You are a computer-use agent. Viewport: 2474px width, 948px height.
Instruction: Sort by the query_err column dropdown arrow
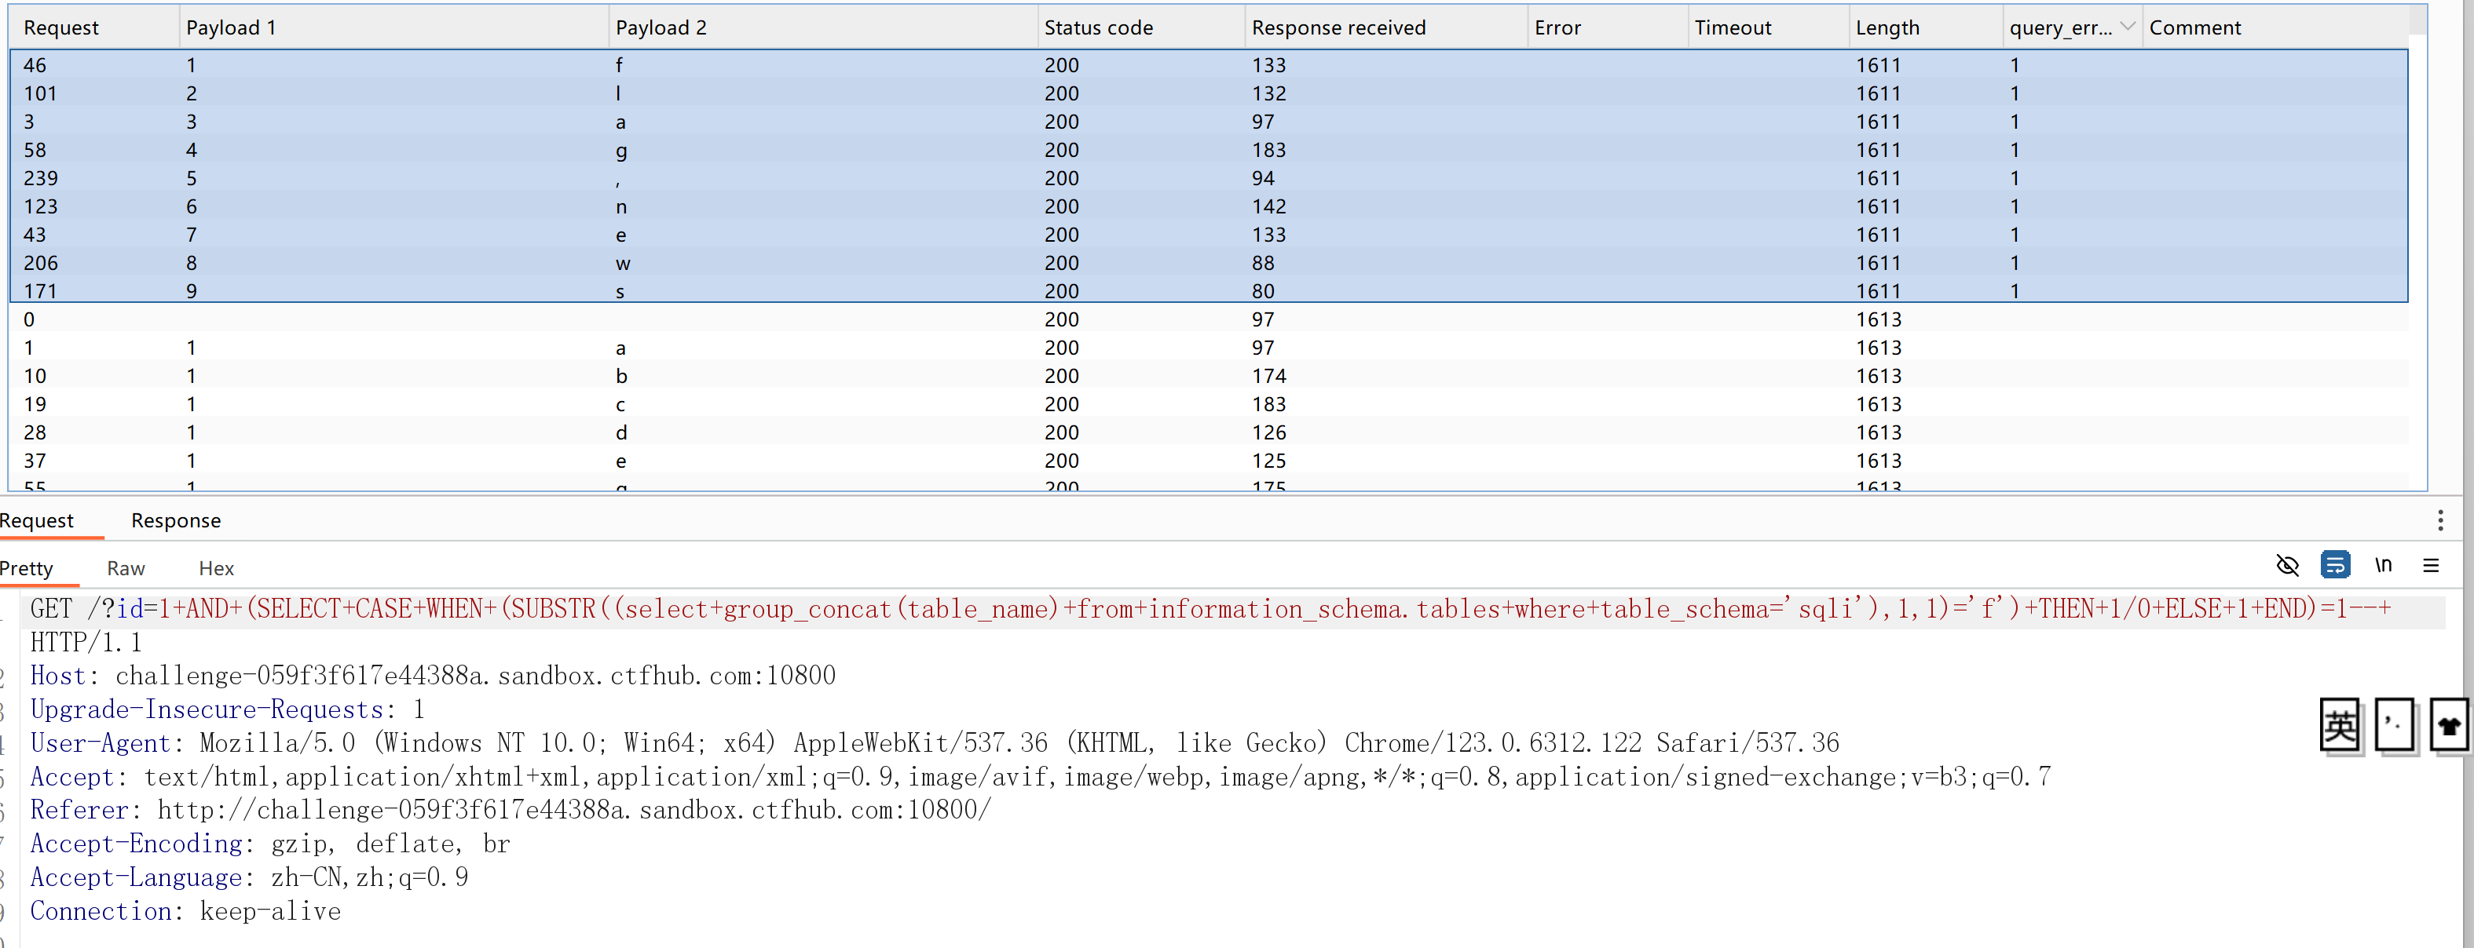[2128, 27]
